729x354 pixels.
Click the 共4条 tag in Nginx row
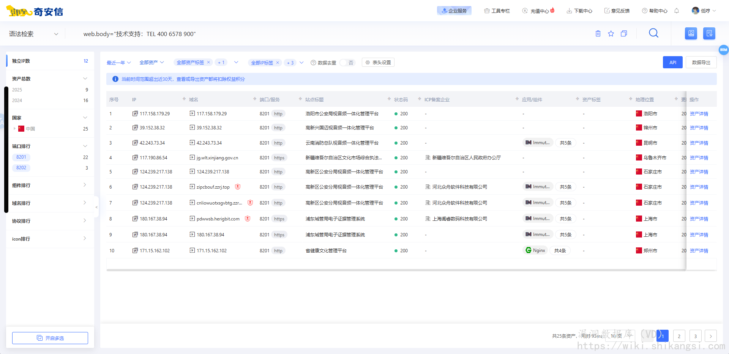click(560, 250)
